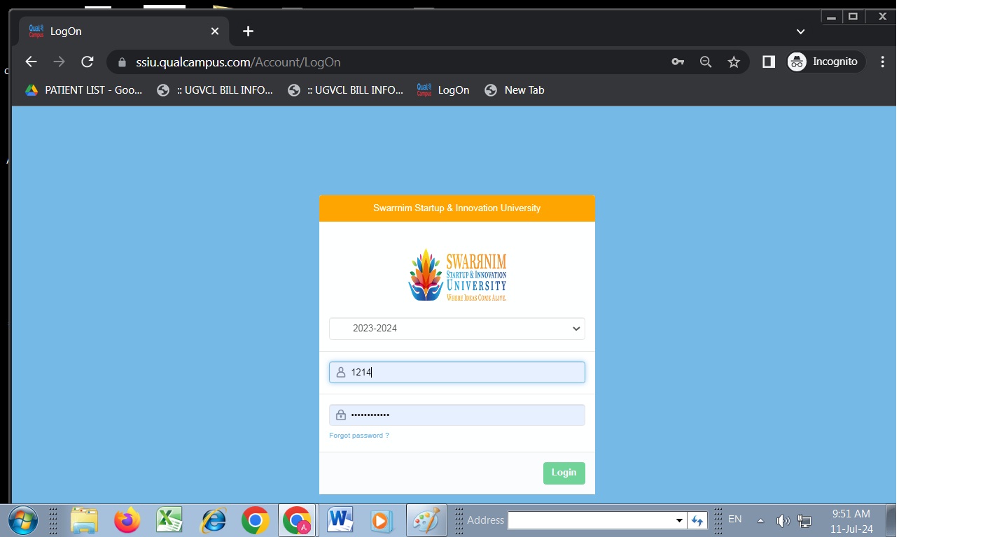Click Forgot password link
This screenshot has width=1004, height=537.
(359, 436)
